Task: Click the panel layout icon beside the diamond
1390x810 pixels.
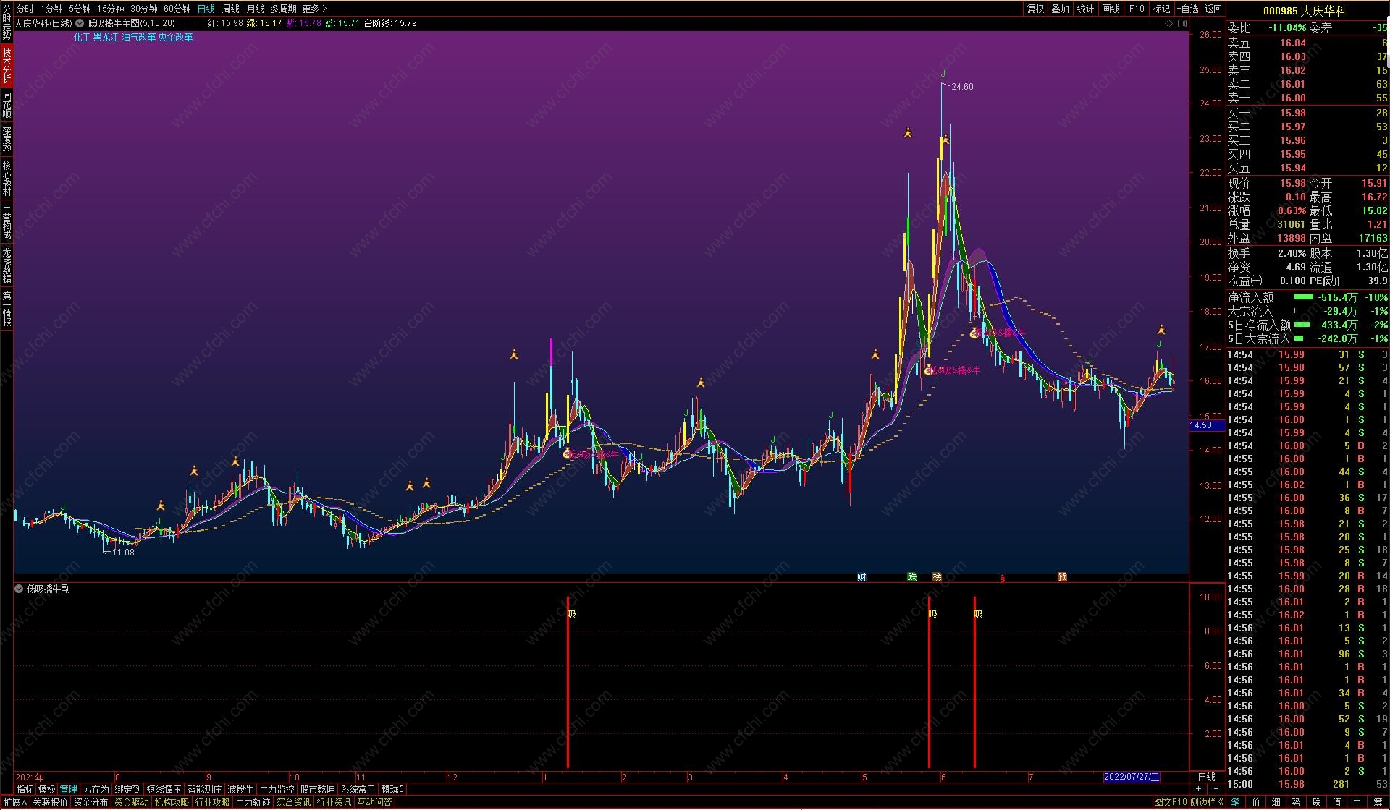Action: tap(1182, 23)
